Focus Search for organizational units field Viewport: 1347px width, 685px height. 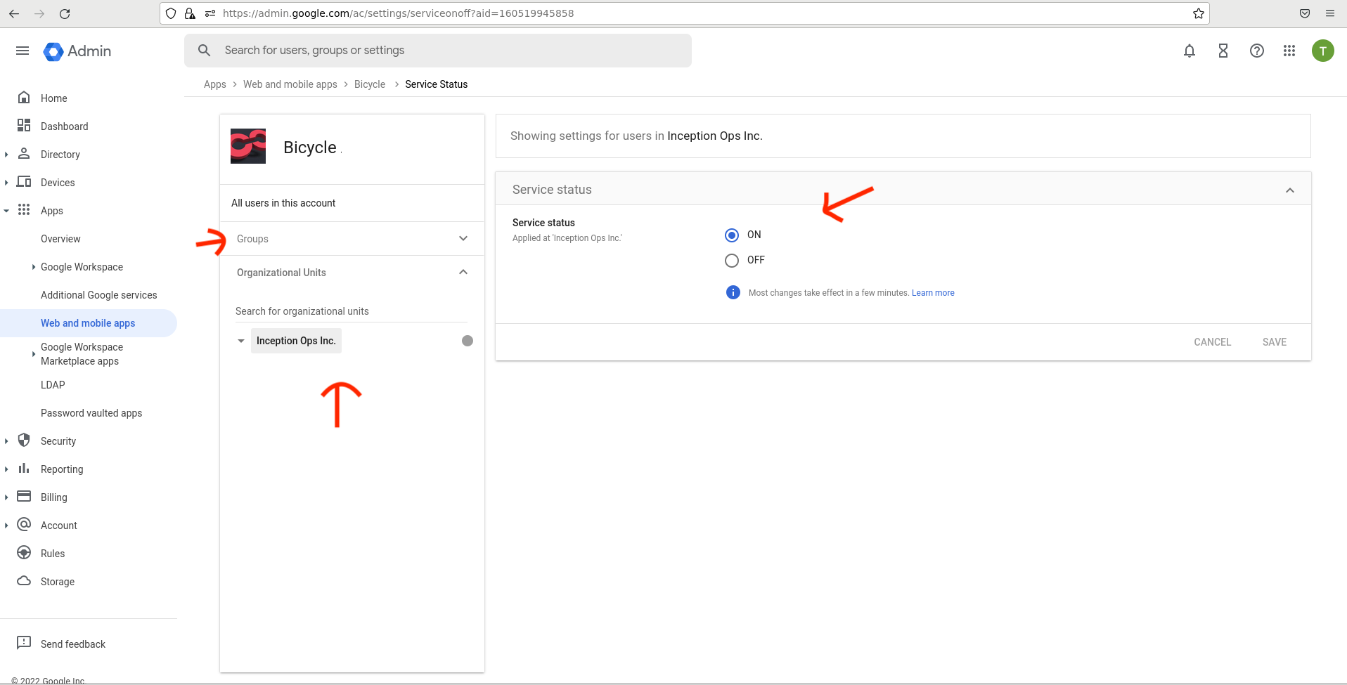tap(352, 311)
